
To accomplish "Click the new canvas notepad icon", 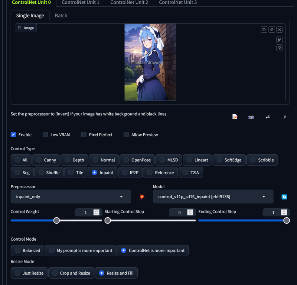I will coord(235,117).
